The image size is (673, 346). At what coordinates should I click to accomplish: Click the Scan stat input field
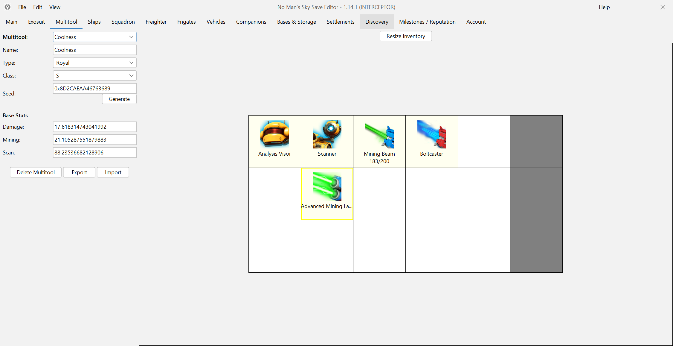94,152
